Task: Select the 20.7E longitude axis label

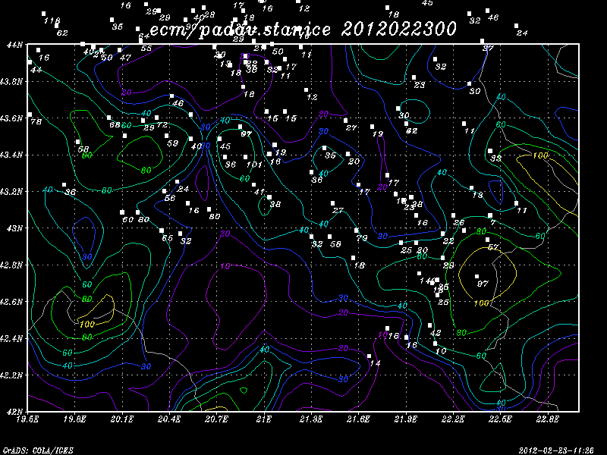Action: click(217, 419)
